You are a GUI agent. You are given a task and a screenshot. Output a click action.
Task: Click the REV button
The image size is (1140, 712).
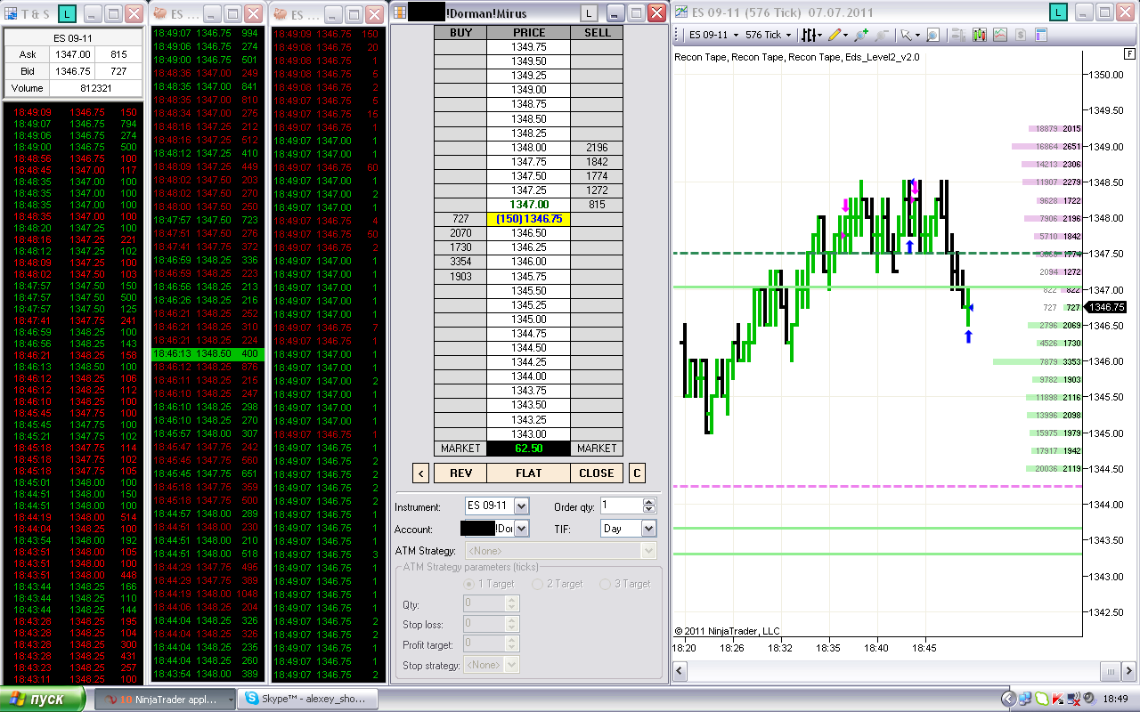pos(461,473)
